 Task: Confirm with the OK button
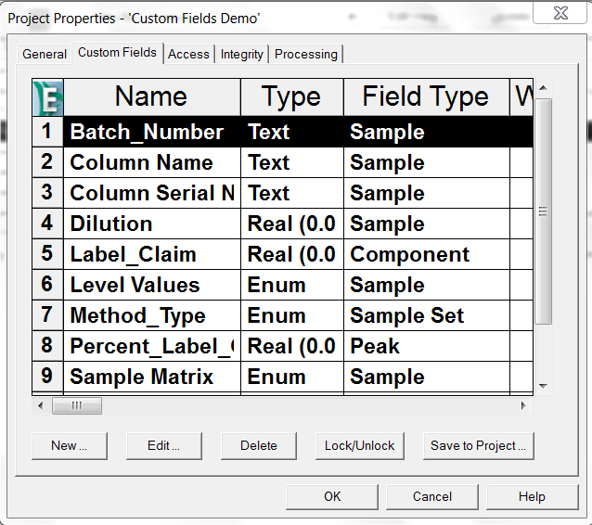click(x=332, y=496)
